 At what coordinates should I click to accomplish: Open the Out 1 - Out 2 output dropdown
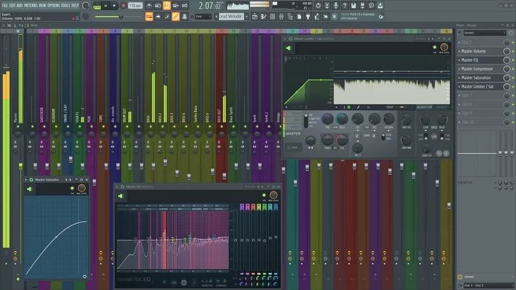488,285
